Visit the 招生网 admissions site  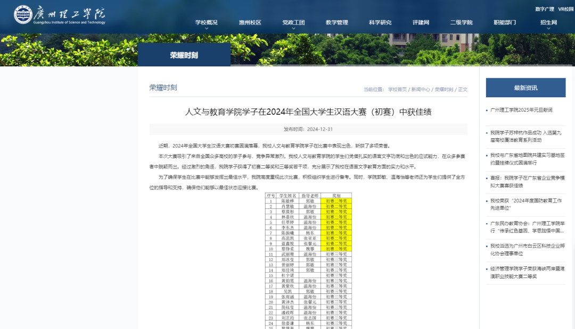548,22
